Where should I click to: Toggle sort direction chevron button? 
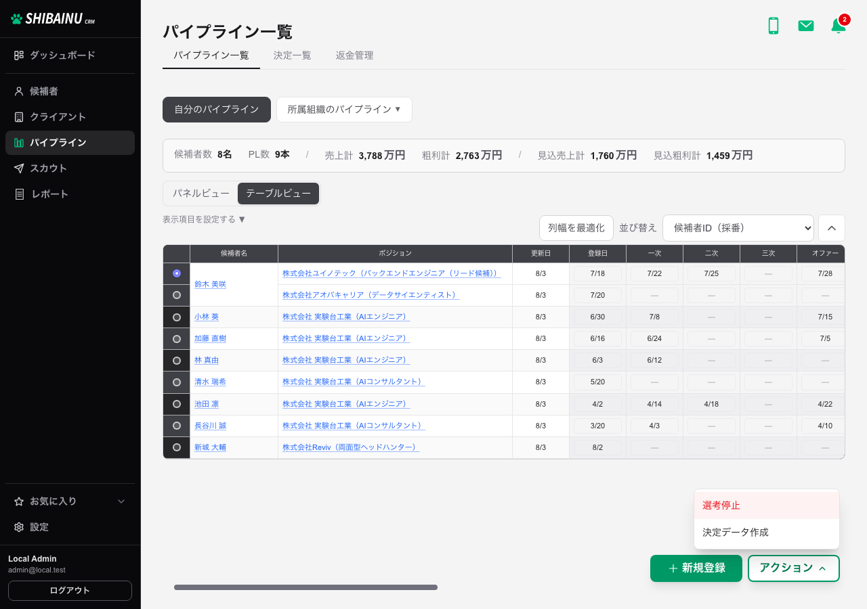point(832,228)
